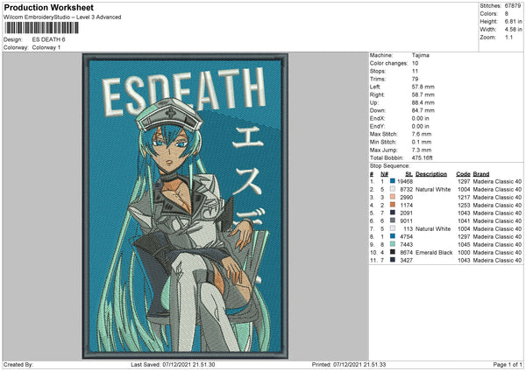Select the Created By footer label

[x=18, y=364]
